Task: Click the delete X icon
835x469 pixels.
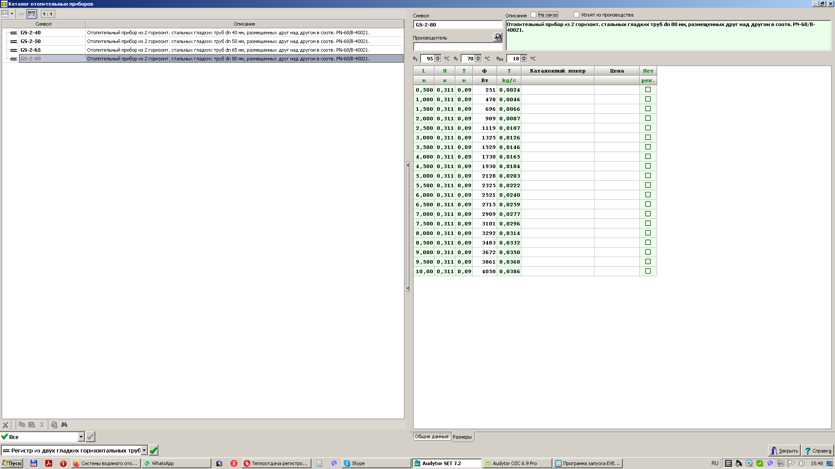Action: pos(6,425)
